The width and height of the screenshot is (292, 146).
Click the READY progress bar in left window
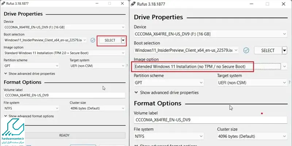[65, 135]
